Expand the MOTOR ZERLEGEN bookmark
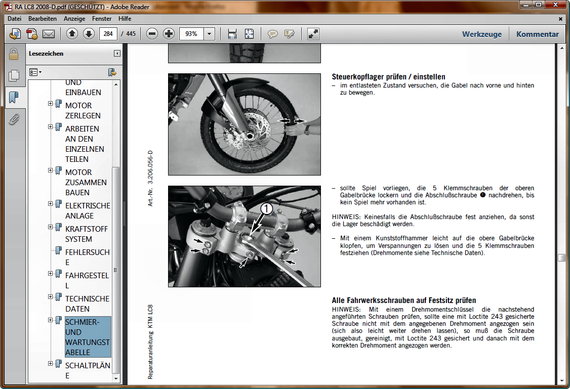The height and width of the screenshot is (389, 570). [51, 104]
